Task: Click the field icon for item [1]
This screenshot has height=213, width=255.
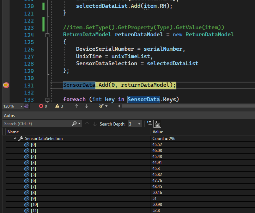Action: tap(27, 151)
